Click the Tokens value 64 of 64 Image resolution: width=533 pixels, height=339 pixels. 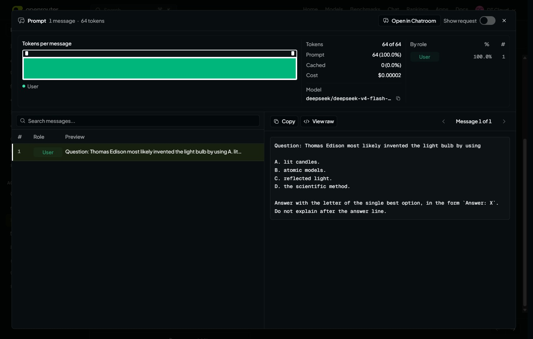point(391,44)
